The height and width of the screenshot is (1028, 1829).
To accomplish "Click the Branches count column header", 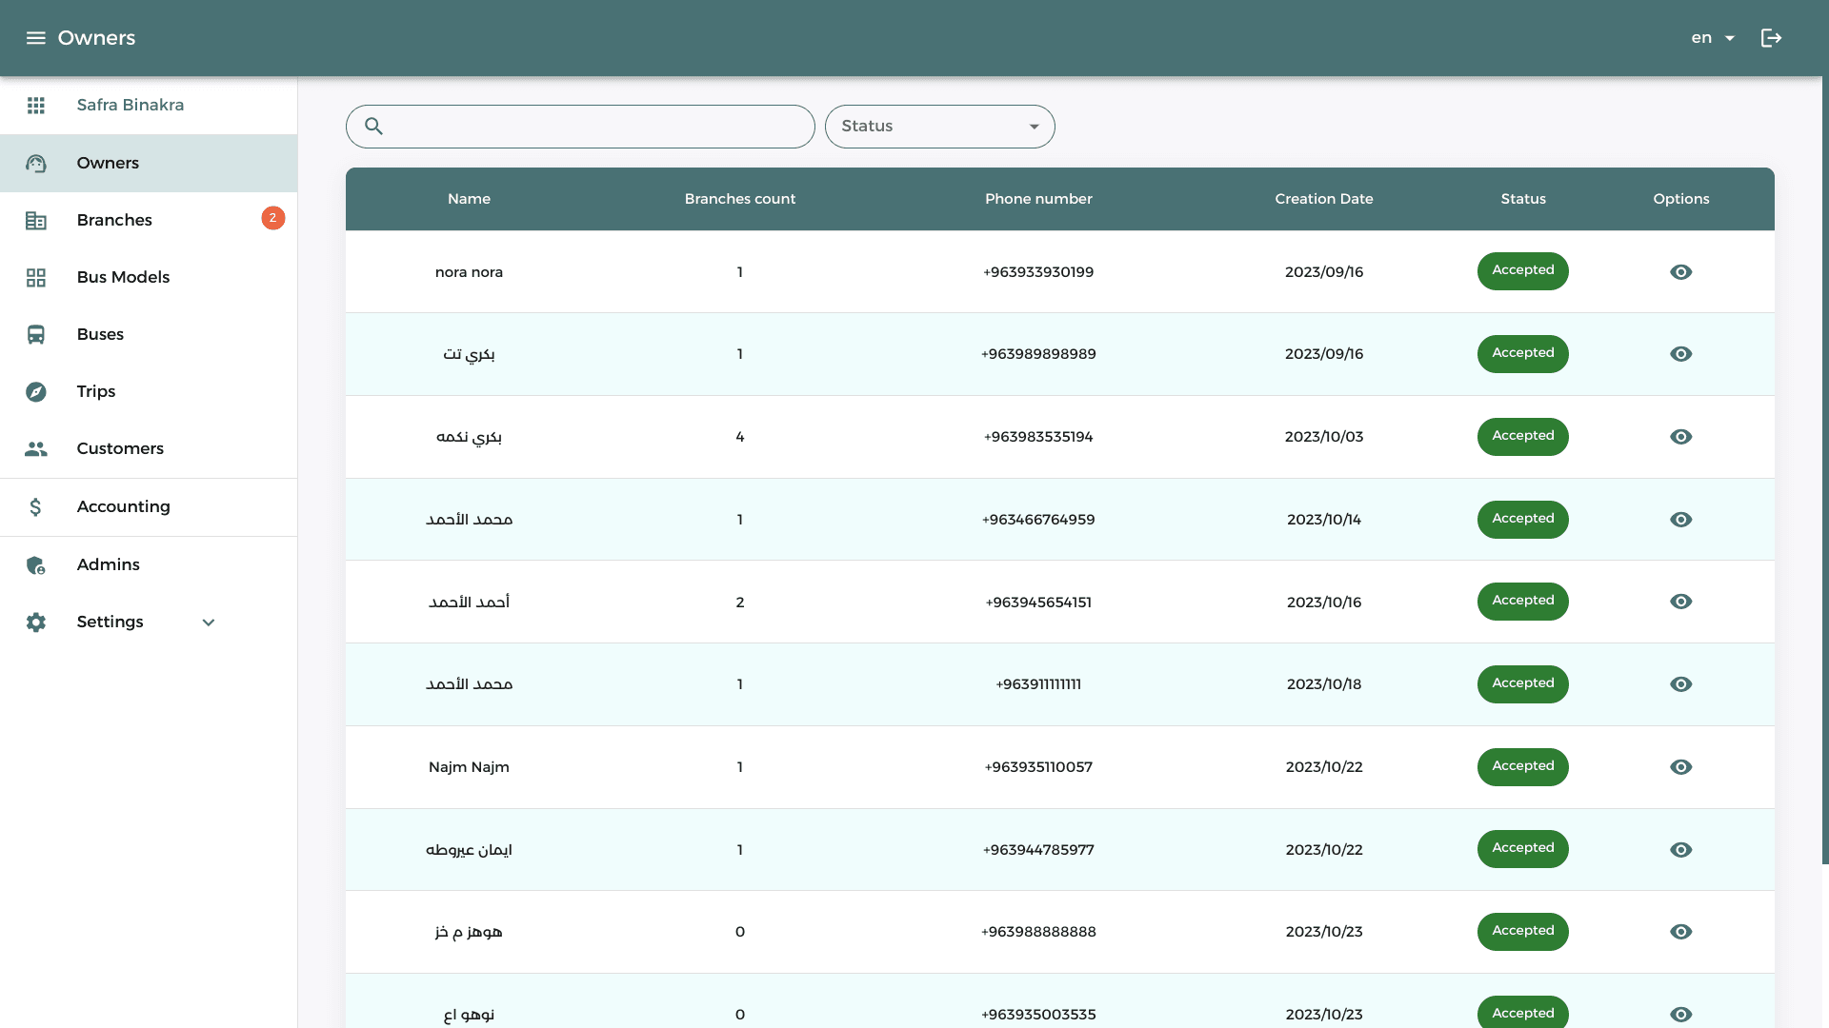I will 739,199.
